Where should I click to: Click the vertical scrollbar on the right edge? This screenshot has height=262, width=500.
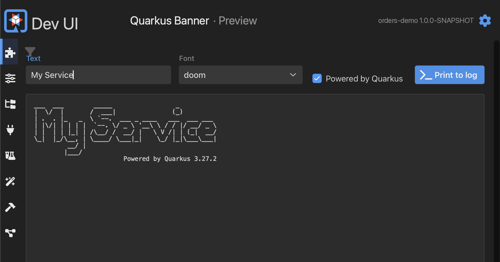(x=496, y=151)
